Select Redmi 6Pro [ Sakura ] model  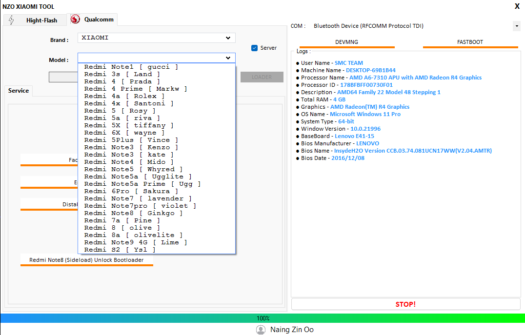(x=156, y=192)
